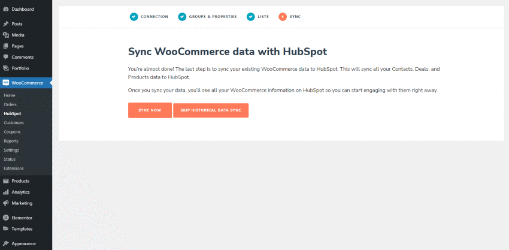509x250 pixels.
Task: Click Skip Historical Data Sync button
Action: point(210,110)
